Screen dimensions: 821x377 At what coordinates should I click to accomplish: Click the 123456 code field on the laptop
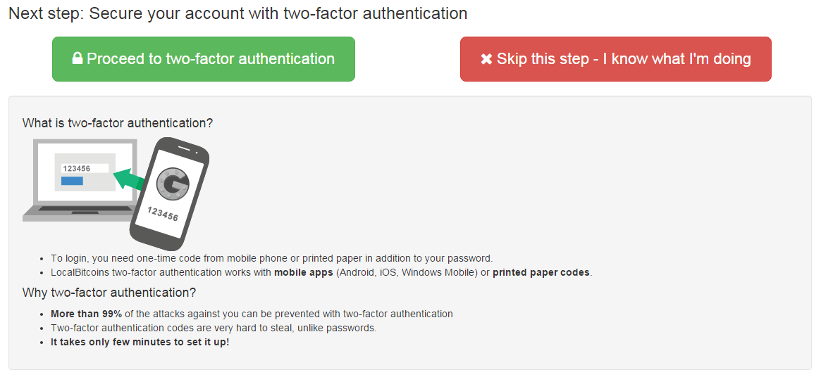pos(85,169)
